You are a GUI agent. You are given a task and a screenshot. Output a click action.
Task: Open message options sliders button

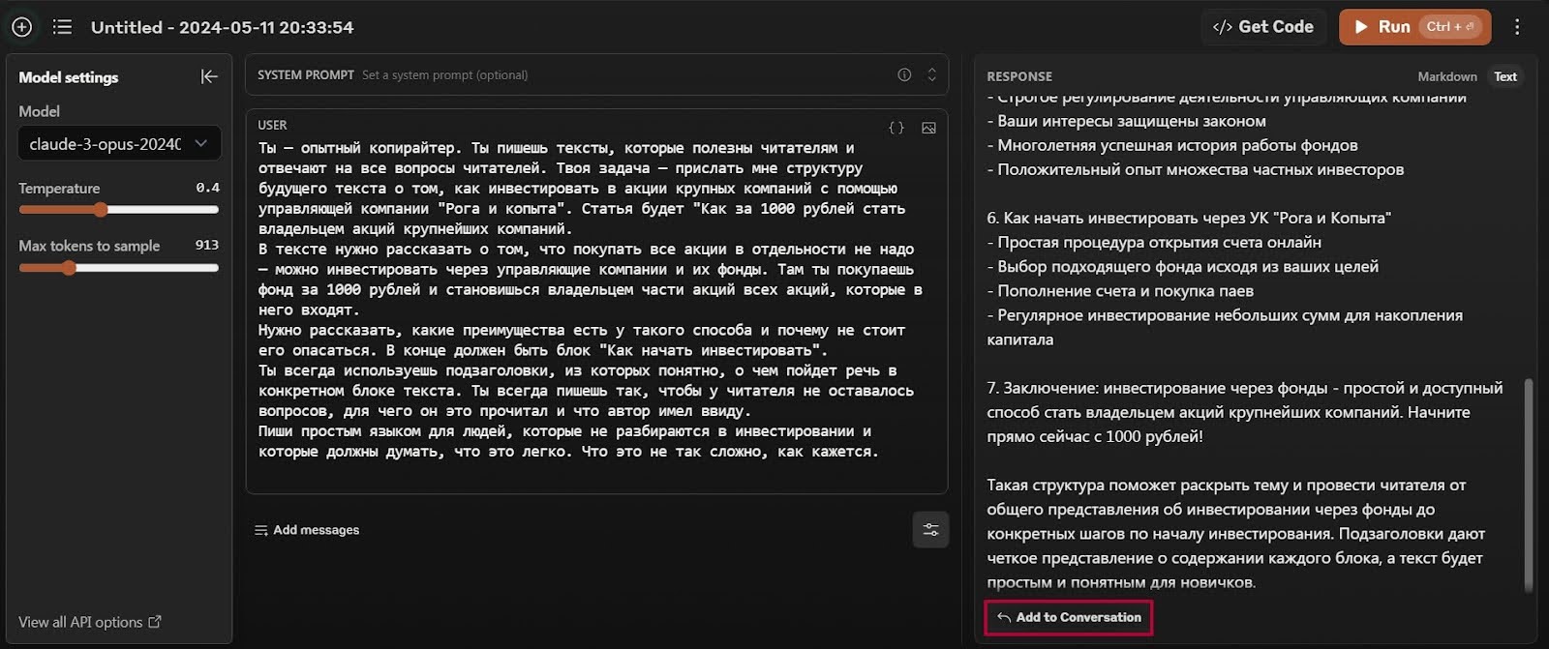click(930, 529)
